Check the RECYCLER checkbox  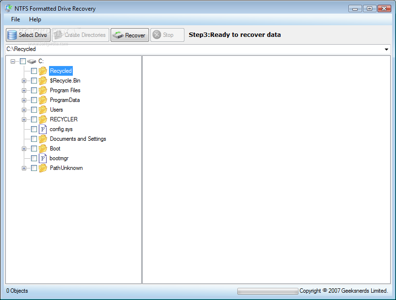pos(34,119)
